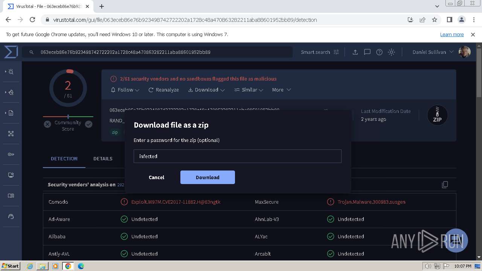Toggle the Chrome side panel icon
This screenshot has height=271, width=482.
pyautogui.click(x=449, y=20)
